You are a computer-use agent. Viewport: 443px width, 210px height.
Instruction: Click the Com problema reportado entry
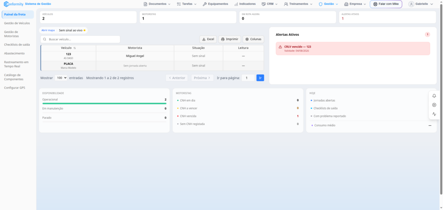point(329,116)
